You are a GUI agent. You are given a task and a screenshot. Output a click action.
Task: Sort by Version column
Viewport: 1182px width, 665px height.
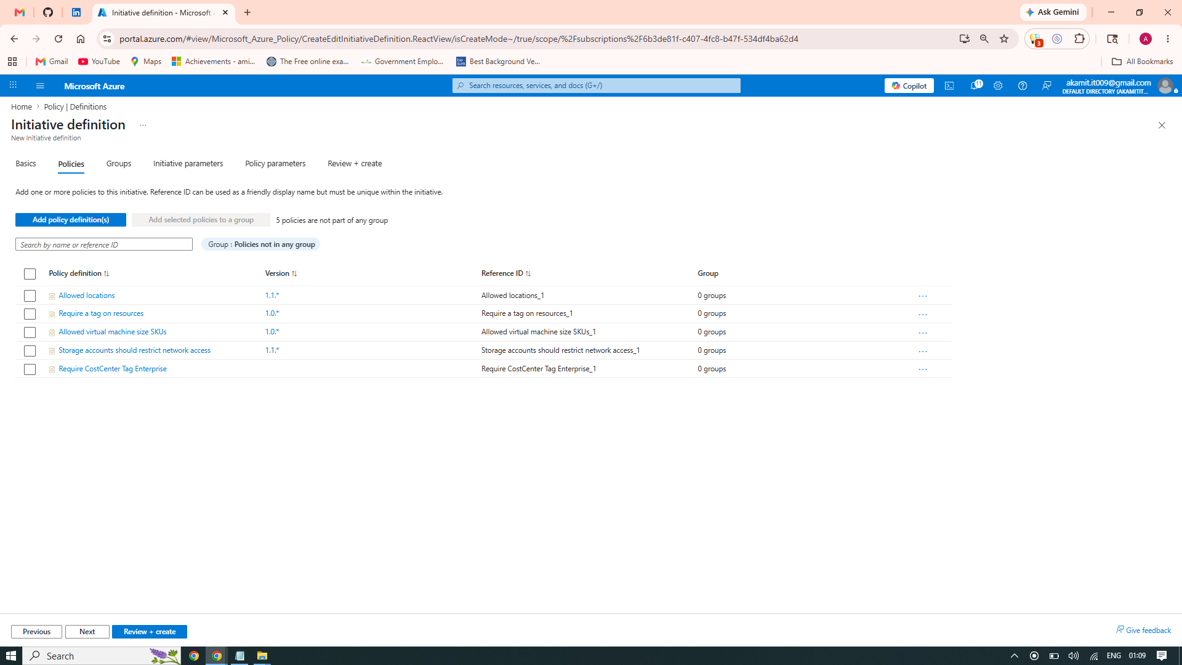(x=281, y=273)
